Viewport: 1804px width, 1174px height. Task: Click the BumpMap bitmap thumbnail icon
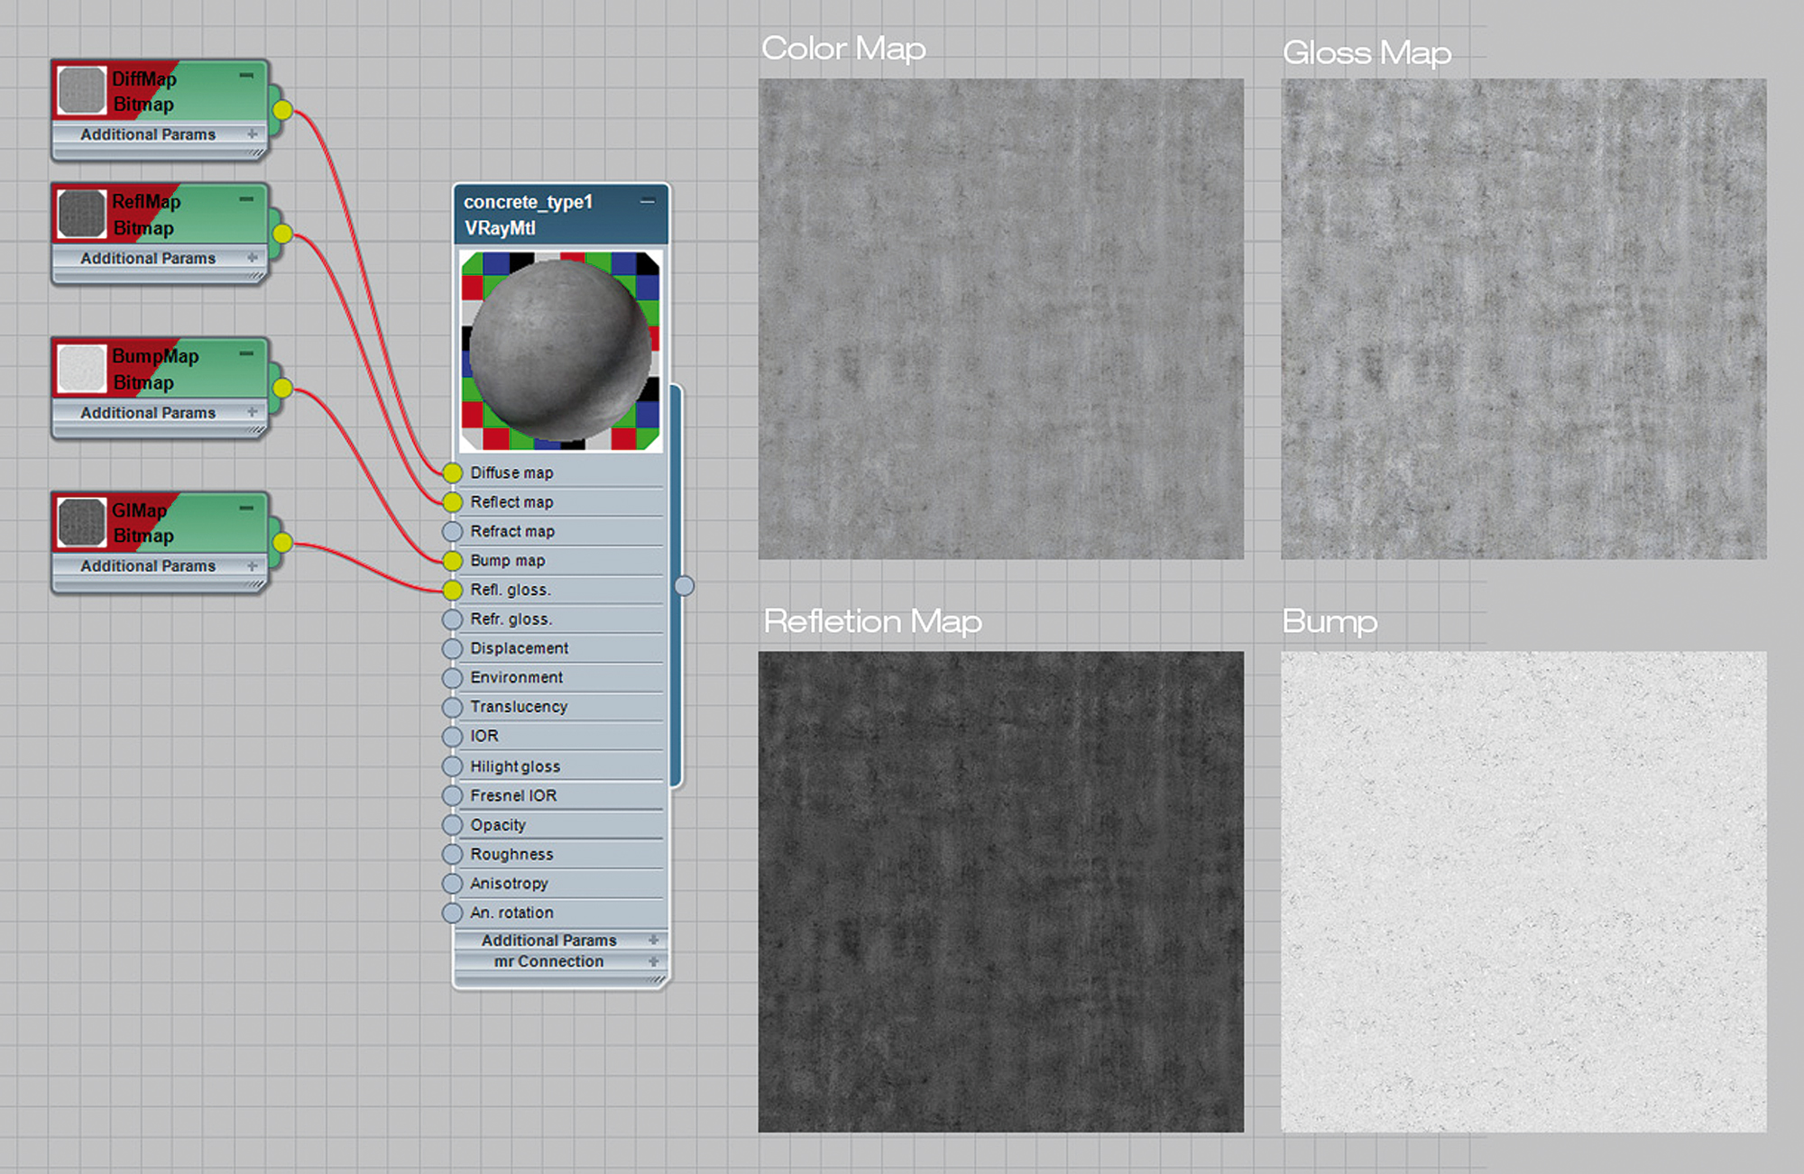(81, 369)
